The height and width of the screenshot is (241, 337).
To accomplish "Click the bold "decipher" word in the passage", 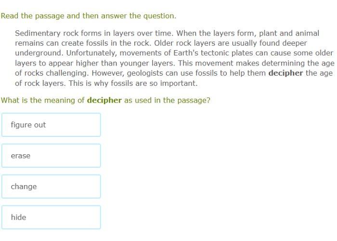I will tap(285, 73).
